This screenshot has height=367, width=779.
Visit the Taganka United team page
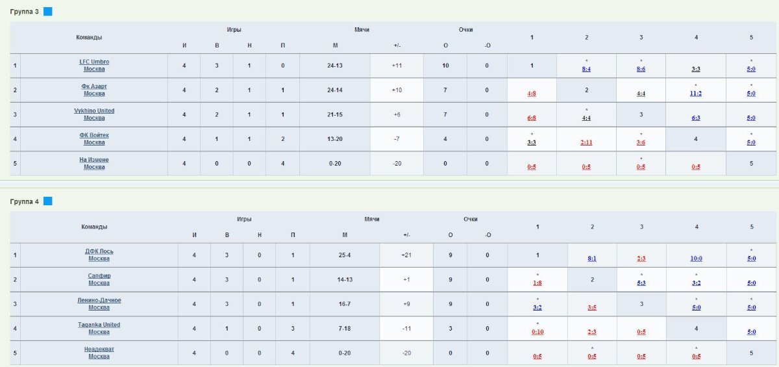pos(99,325)
